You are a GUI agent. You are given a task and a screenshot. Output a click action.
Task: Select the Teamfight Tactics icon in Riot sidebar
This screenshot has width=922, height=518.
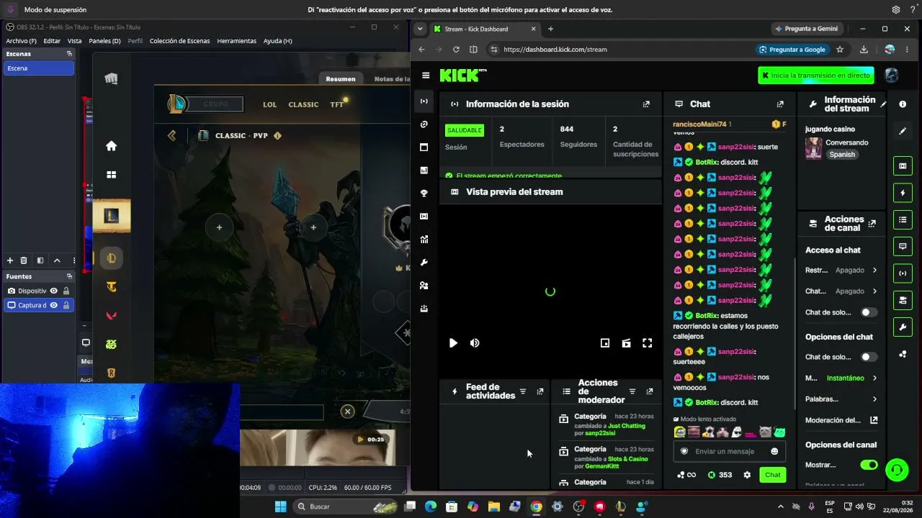(x=111, y=287)
